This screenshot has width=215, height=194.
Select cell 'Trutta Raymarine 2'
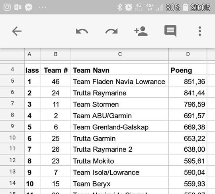120,148
